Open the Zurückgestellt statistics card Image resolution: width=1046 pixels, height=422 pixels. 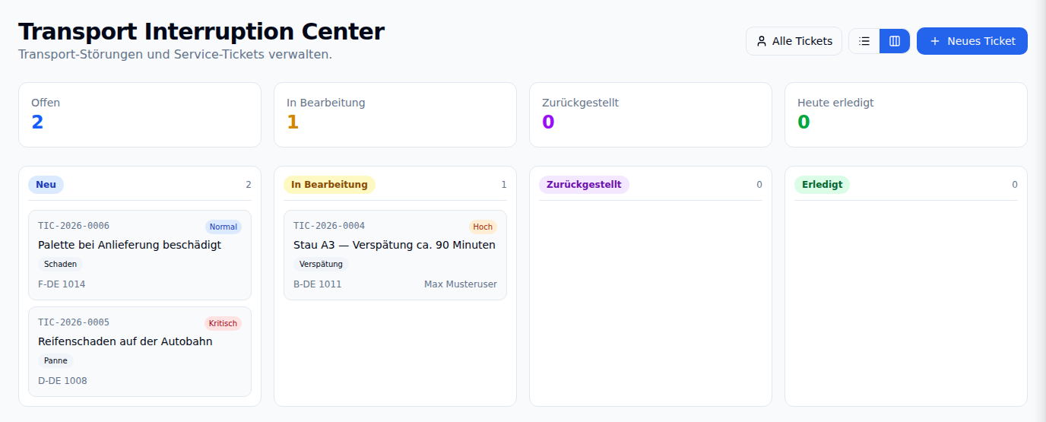coord(651,115)
